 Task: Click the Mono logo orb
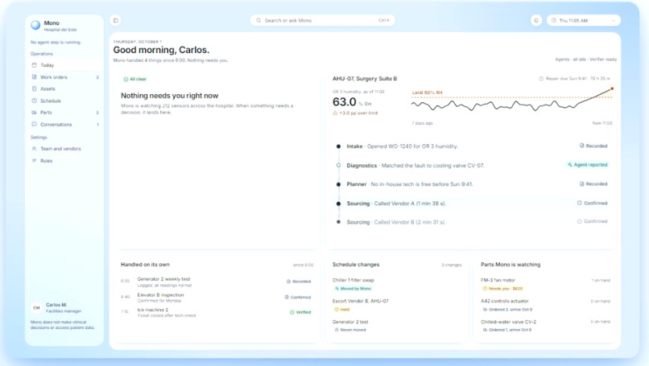35,25
